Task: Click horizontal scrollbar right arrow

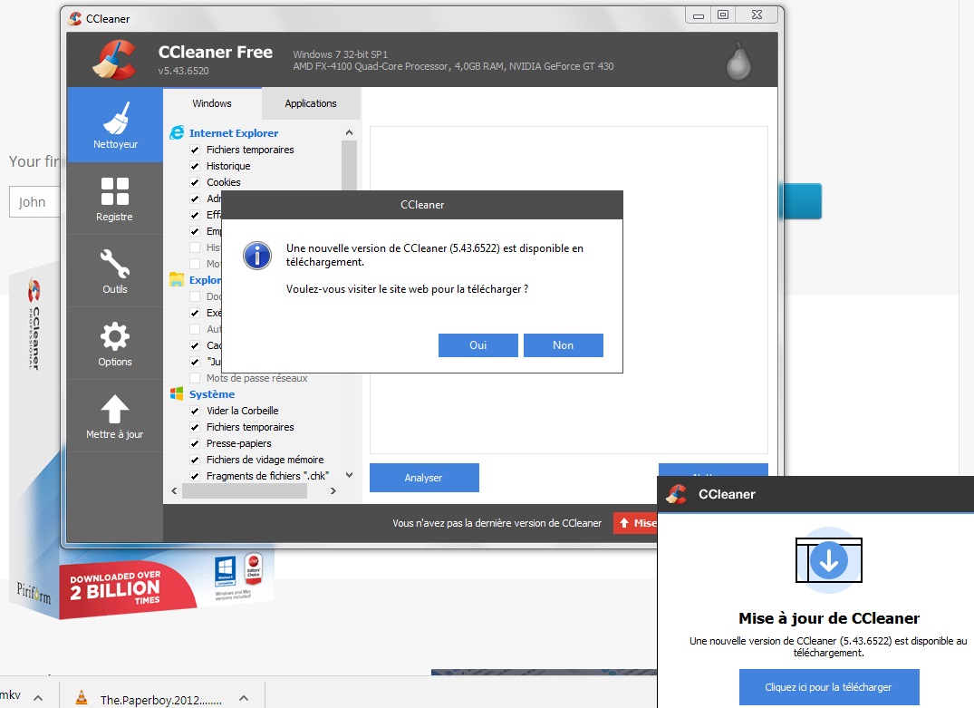Action: point(333,490)
